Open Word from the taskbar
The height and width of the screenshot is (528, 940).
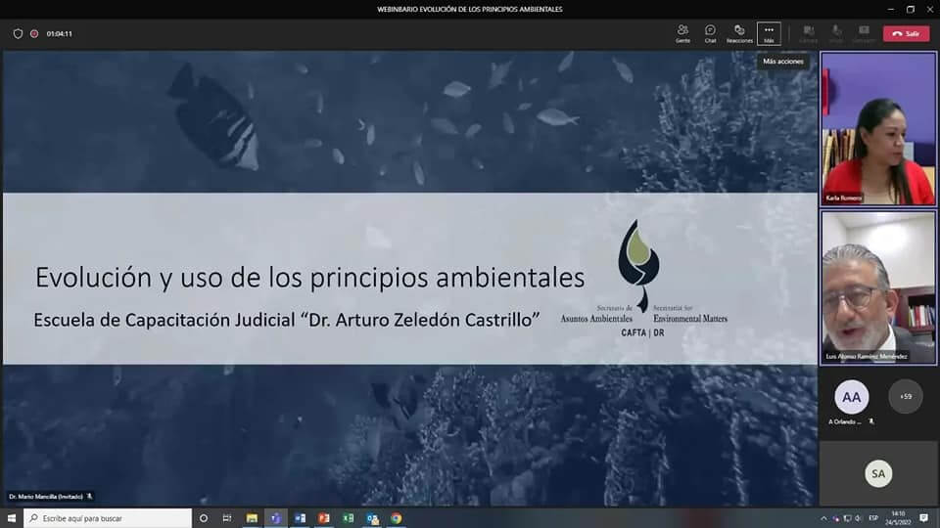tap(300, 518)
